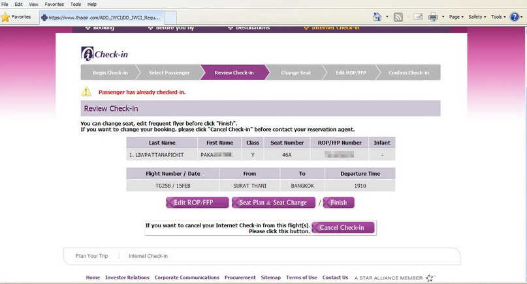Select the Review Check-in step
The height and width of the screenshot is (284, 527).
pyautogui.click(x=234, y=73)
